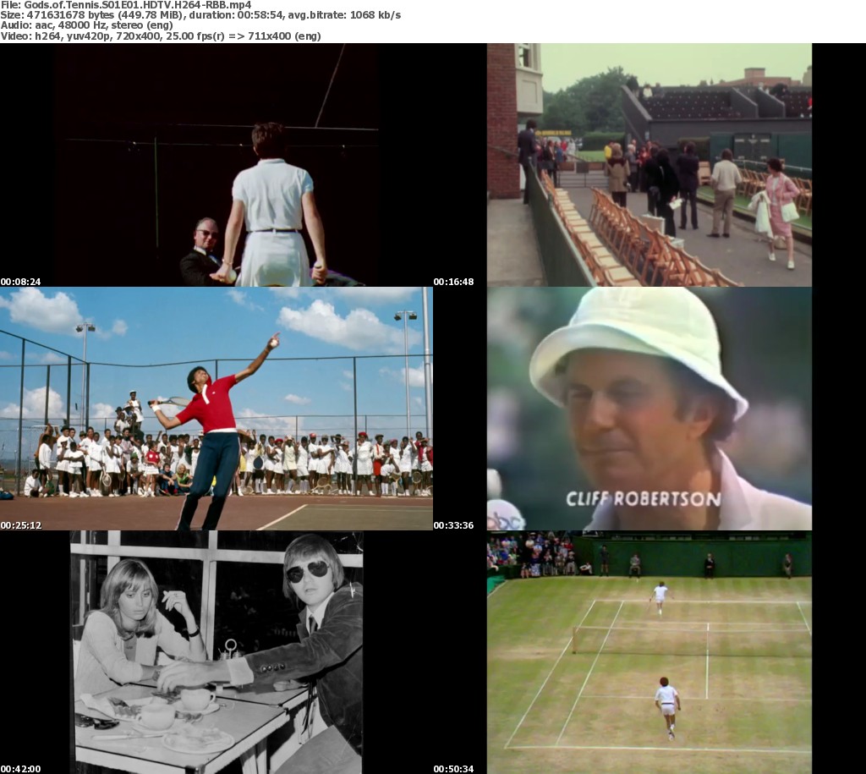866x774 pixels.
Task: Click the tennis ball in the server's raised hand
Action: 273,340
